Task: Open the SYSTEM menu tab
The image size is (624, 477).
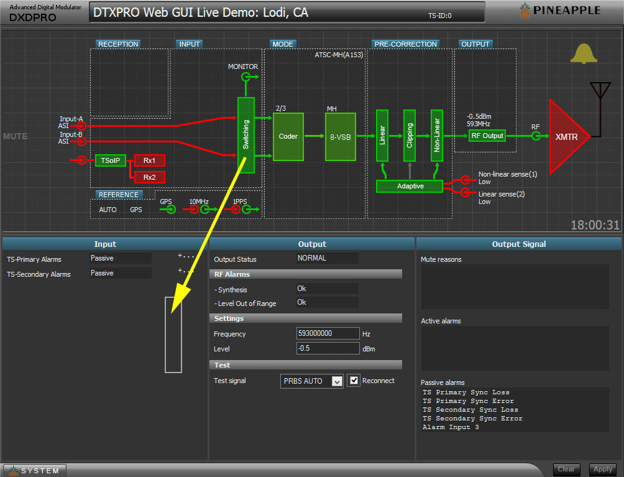Action: pyautogui.click(x=34, y=470)
